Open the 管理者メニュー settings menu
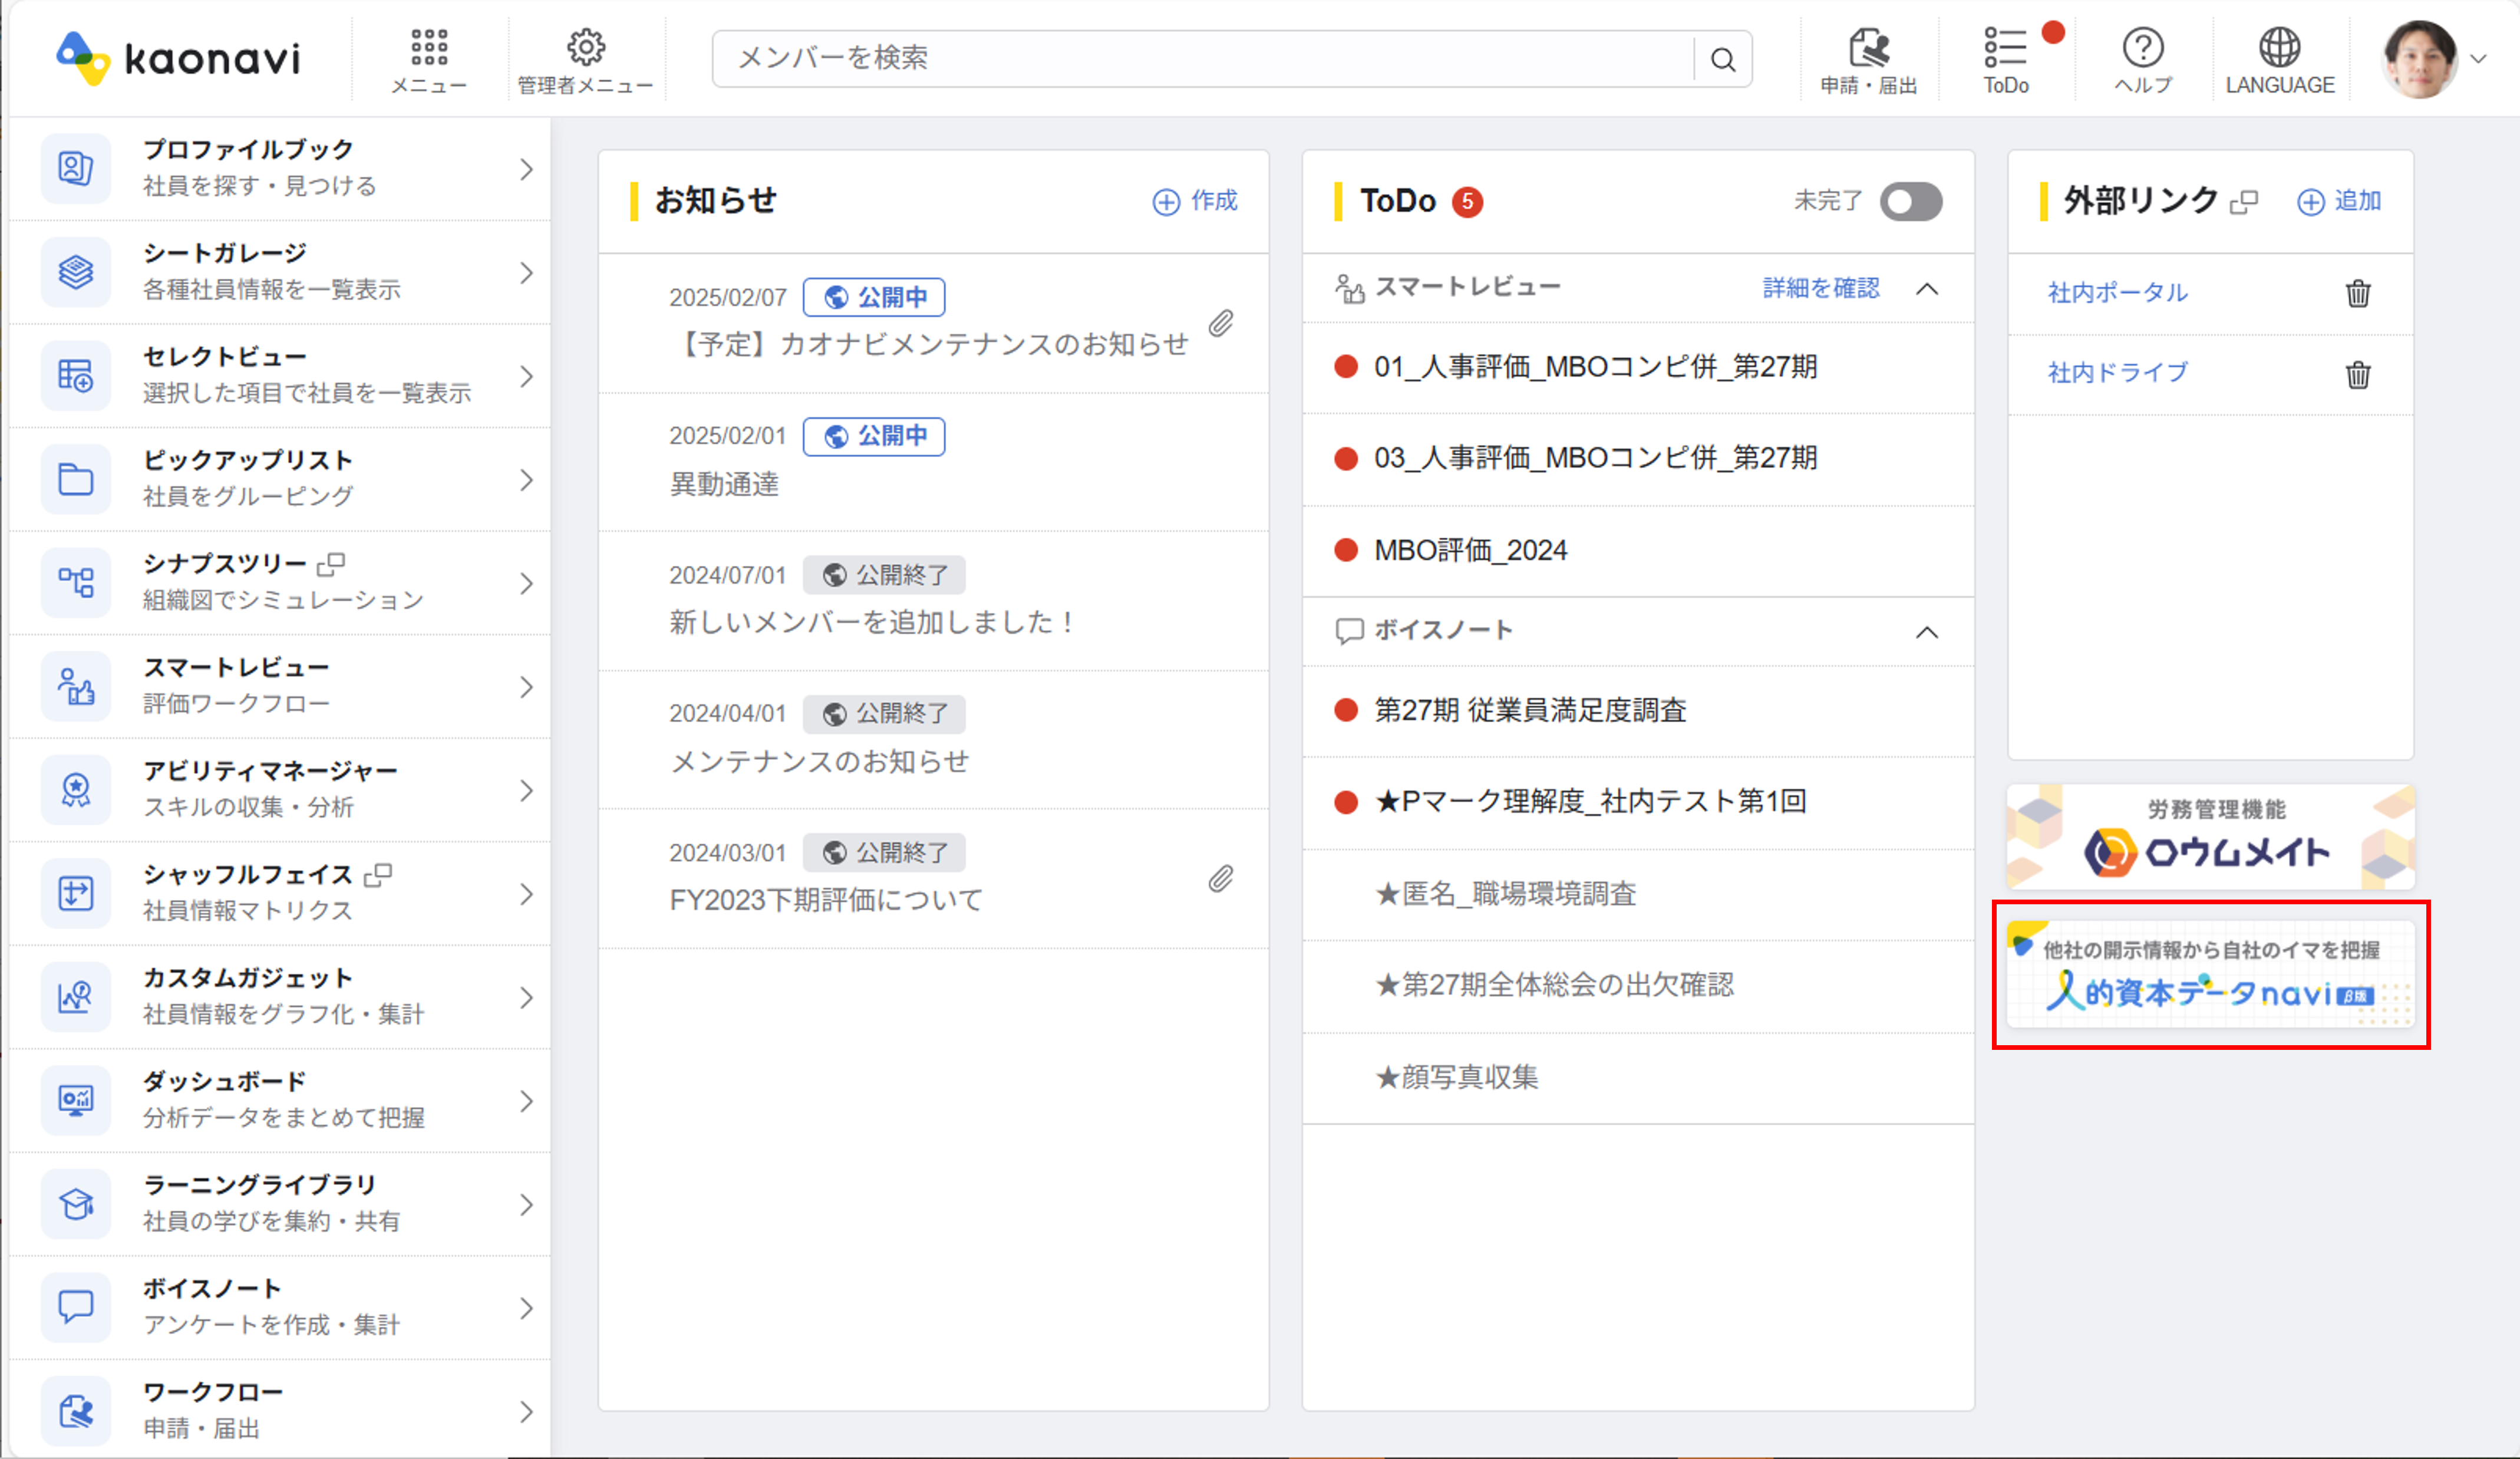Image resolution: width=2520 pixels, height=1459 pixels. pos(585,45)
